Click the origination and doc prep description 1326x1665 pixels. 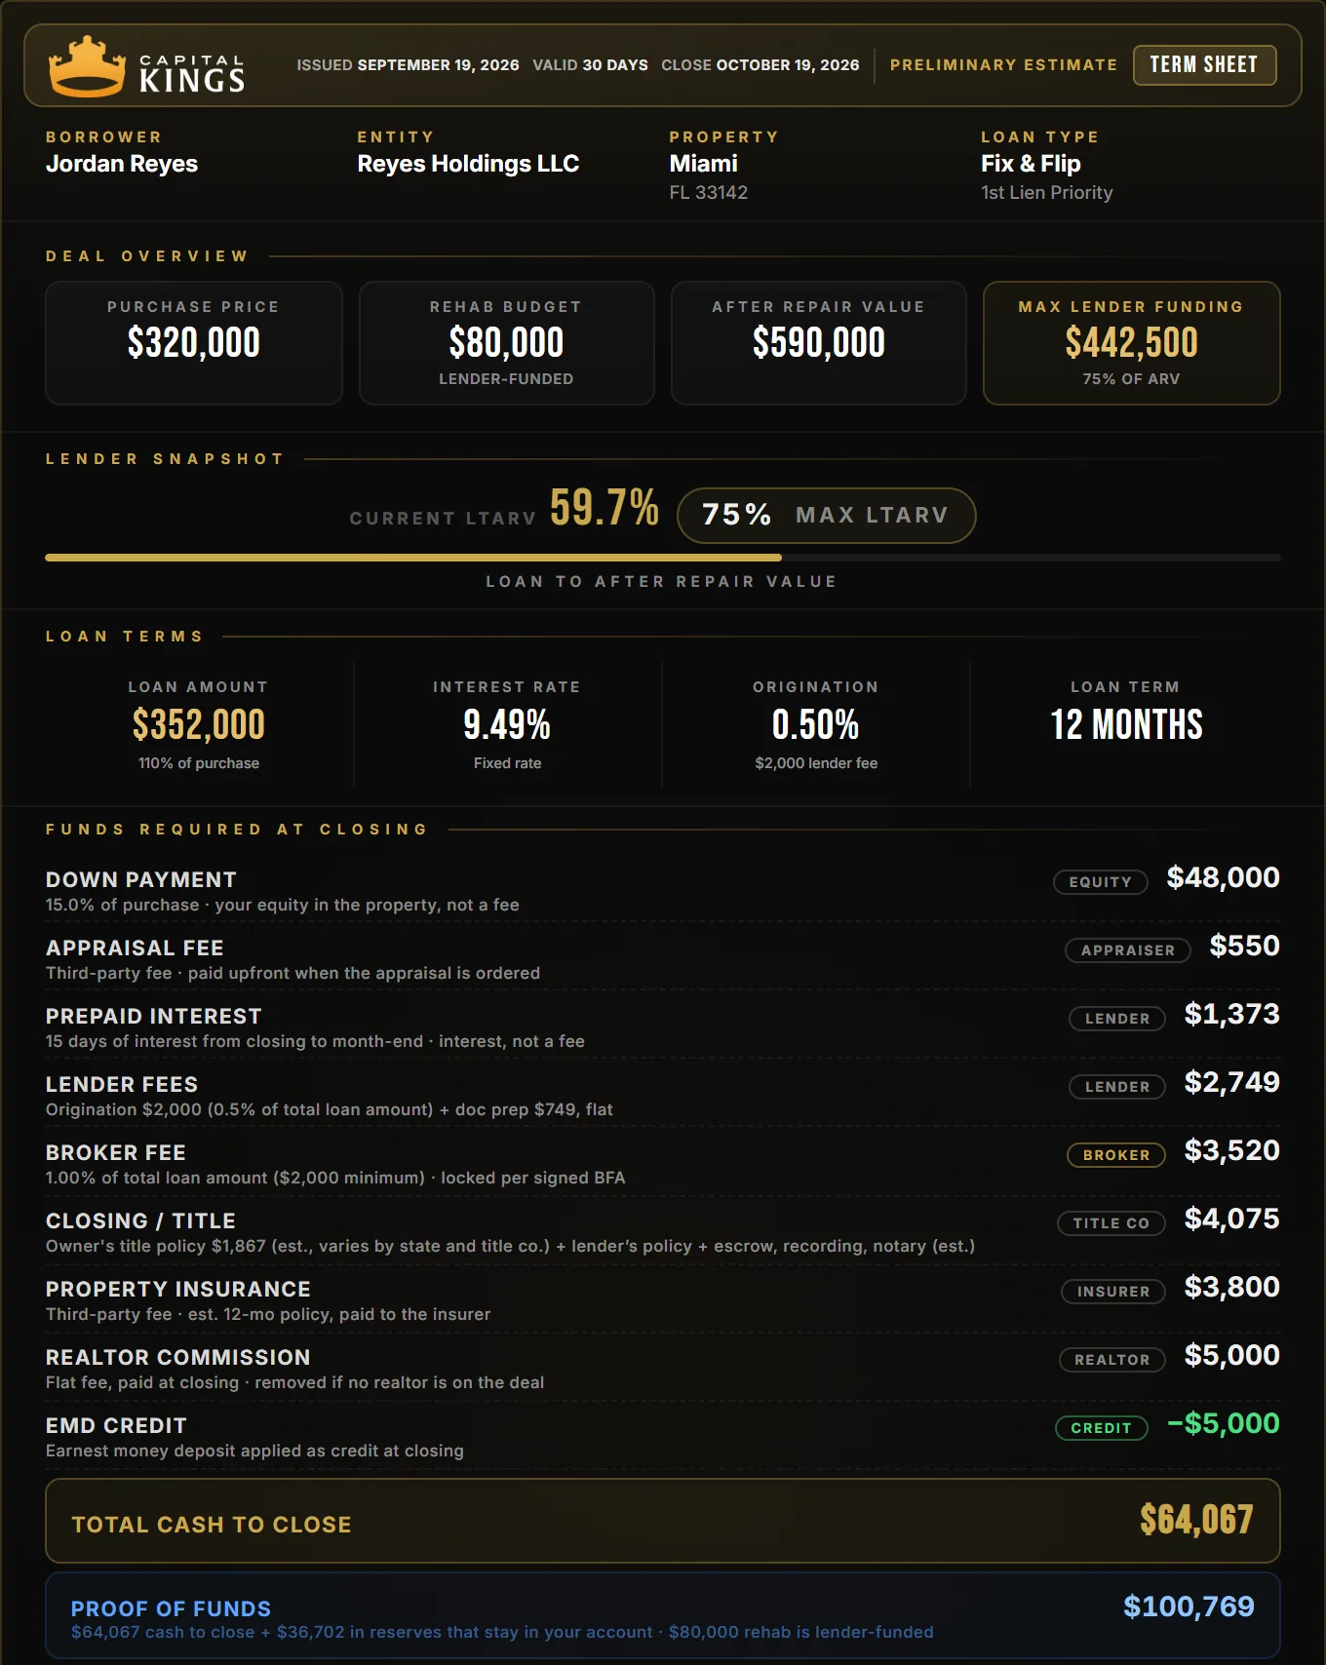coord(330,1109)
